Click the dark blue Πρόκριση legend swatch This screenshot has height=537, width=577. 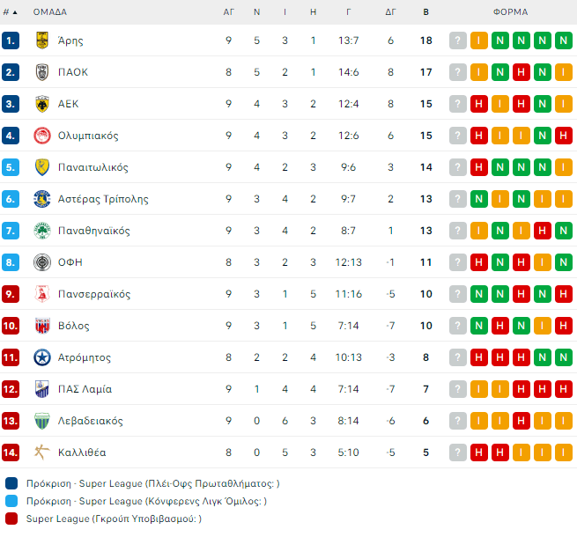coord(11,483)
